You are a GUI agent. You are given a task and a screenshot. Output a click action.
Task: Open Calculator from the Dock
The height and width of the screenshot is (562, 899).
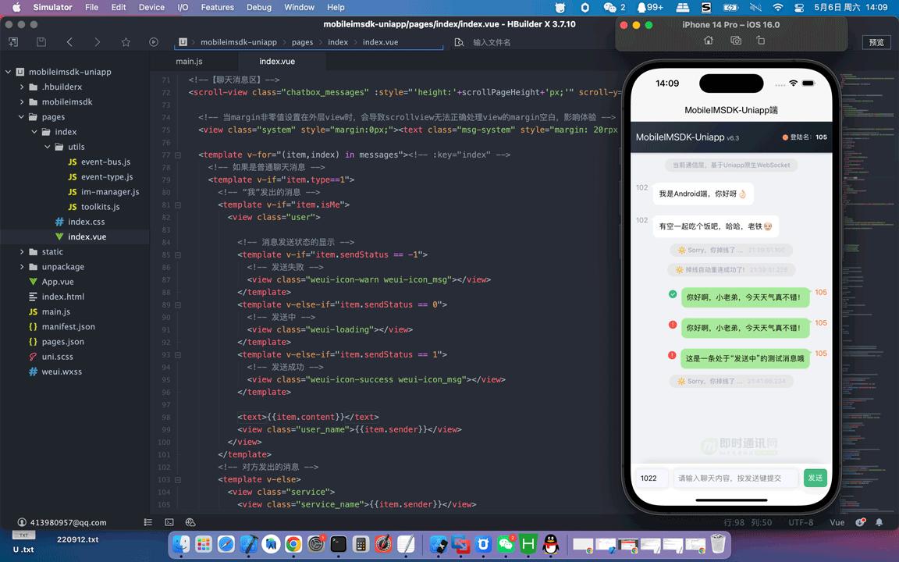[x=361, y=543]
